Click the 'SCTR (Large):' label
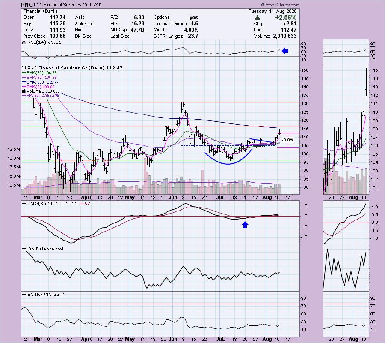Screen dimensions: 385x343 [x=168, y=36]
